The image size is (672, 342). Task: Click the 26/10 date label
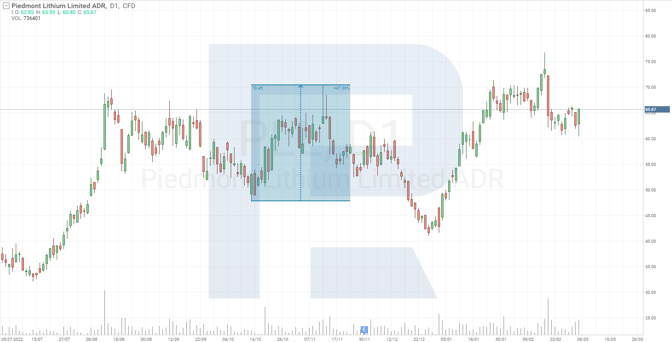(x=283, y=339)
